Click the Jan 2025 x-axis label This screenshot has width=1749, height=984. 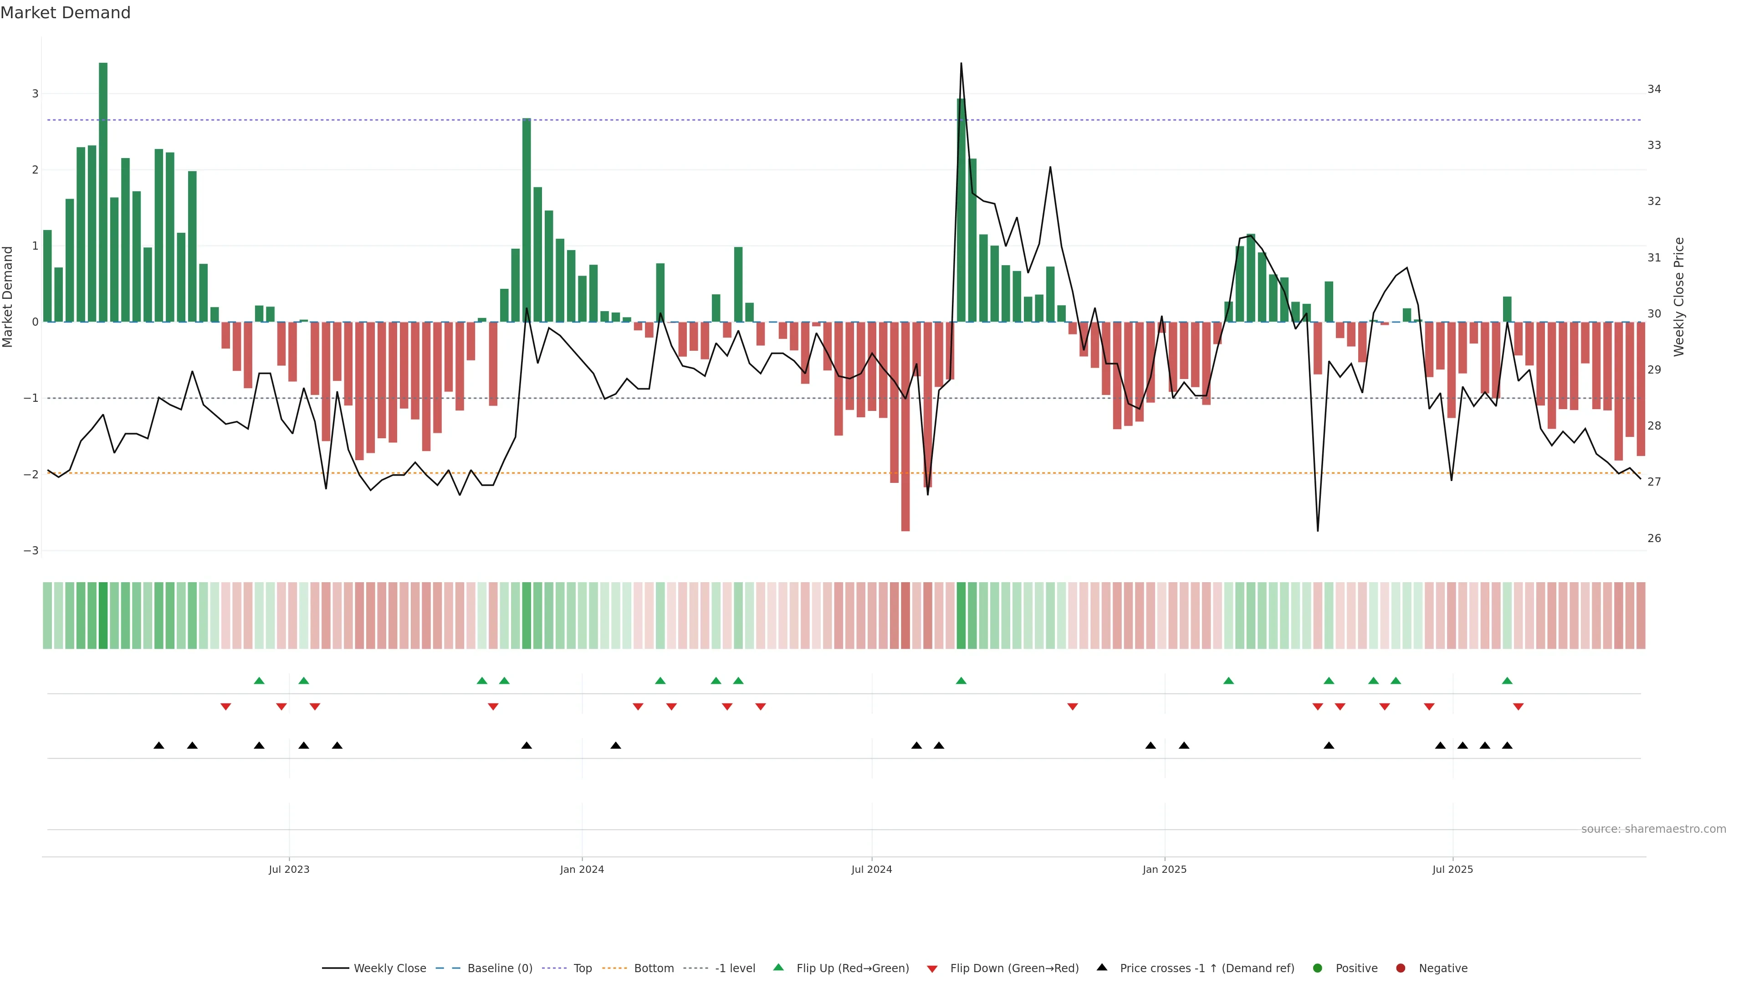1165,869
